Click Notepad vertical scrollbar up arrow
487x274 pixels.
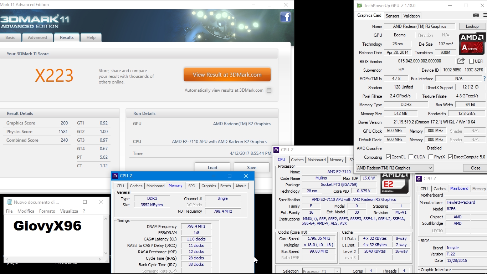point(106,219)
